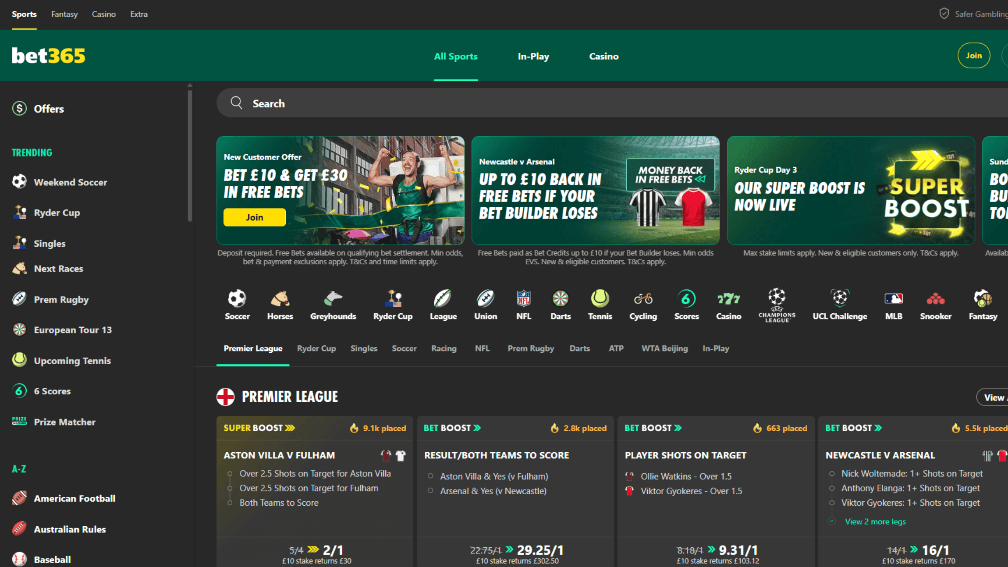Click the yellow Join button
Viewport: 1008px width, 567px height.
254,217
